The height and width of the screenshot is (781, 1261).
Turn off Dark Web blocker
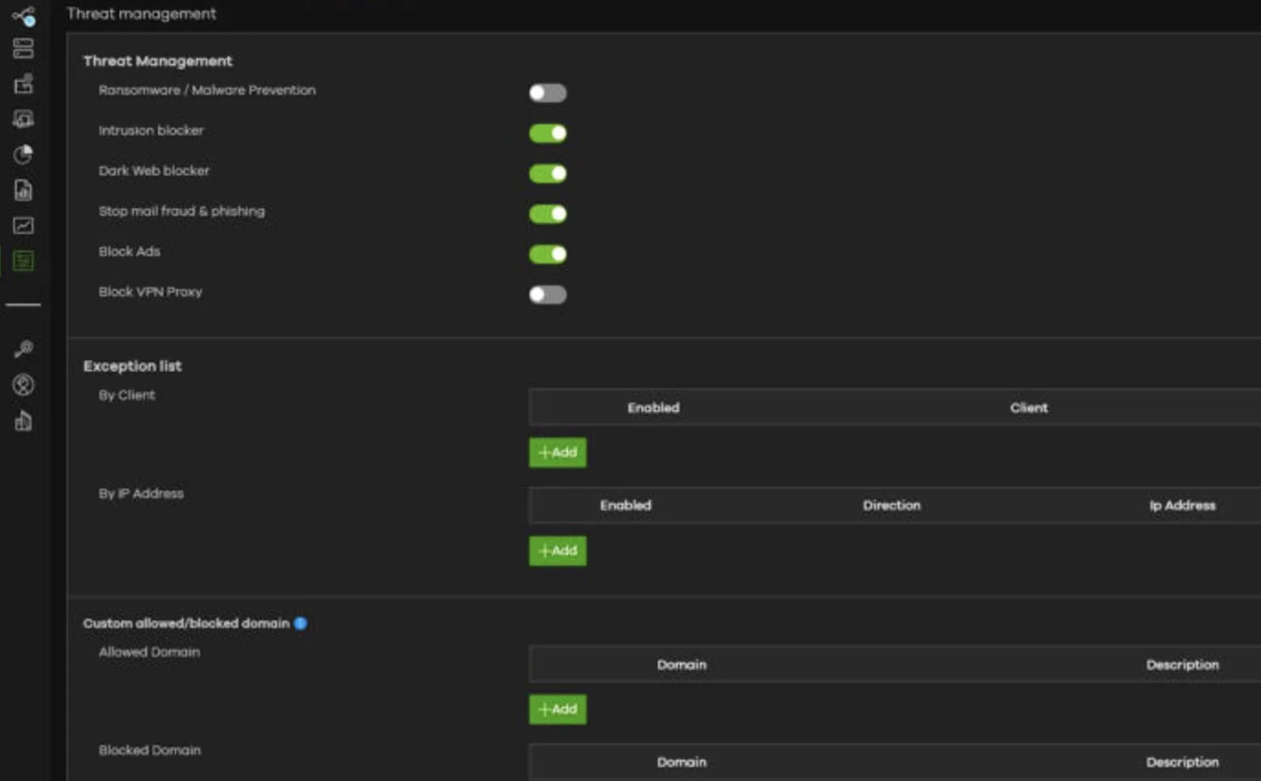click(548, 173)
